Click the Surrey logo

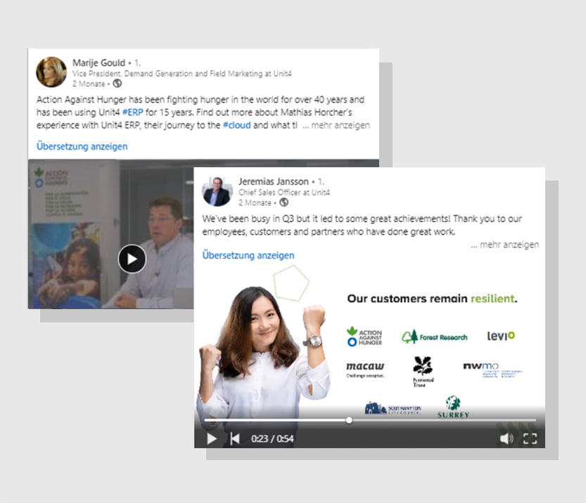click(x=453, y=407)
